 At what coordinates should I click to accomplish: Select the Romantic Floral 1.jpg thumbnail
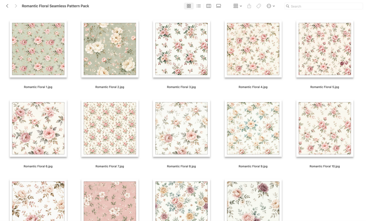click(x=38, y=49)
